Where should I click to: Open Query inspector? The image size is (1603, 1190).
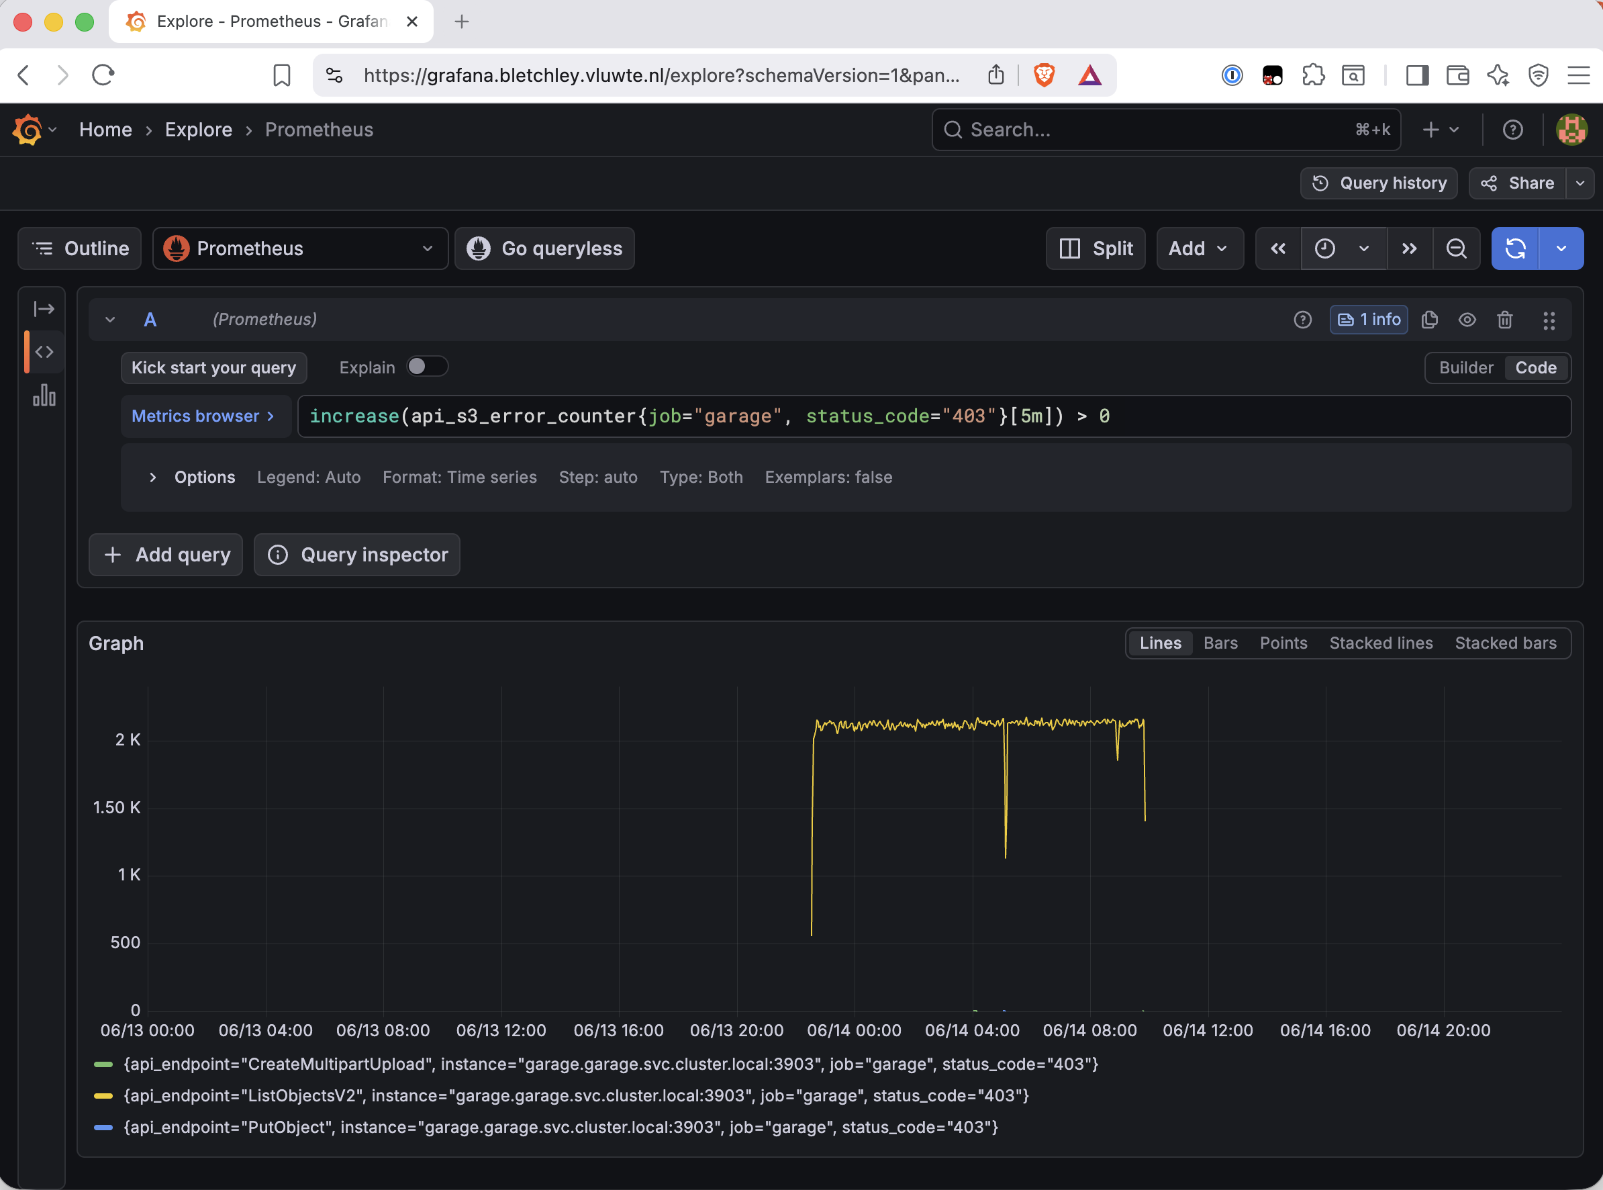tap(357, 555)
